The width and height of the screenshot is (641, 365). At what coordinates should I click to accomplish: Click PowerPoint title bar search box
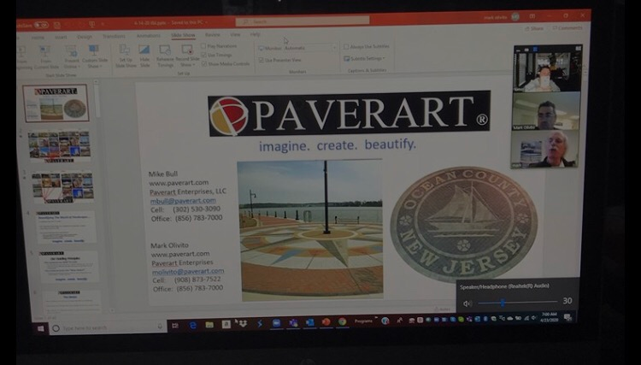coord(303,21)
